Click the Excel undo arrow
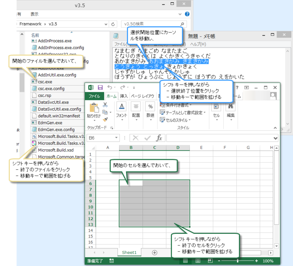293x266 pixels. pos(110,87)
